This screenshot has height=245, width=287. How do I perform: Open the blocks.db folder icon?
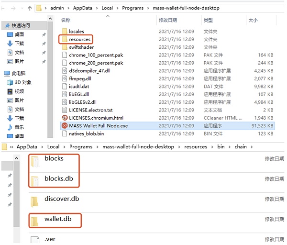pos(35,181)
